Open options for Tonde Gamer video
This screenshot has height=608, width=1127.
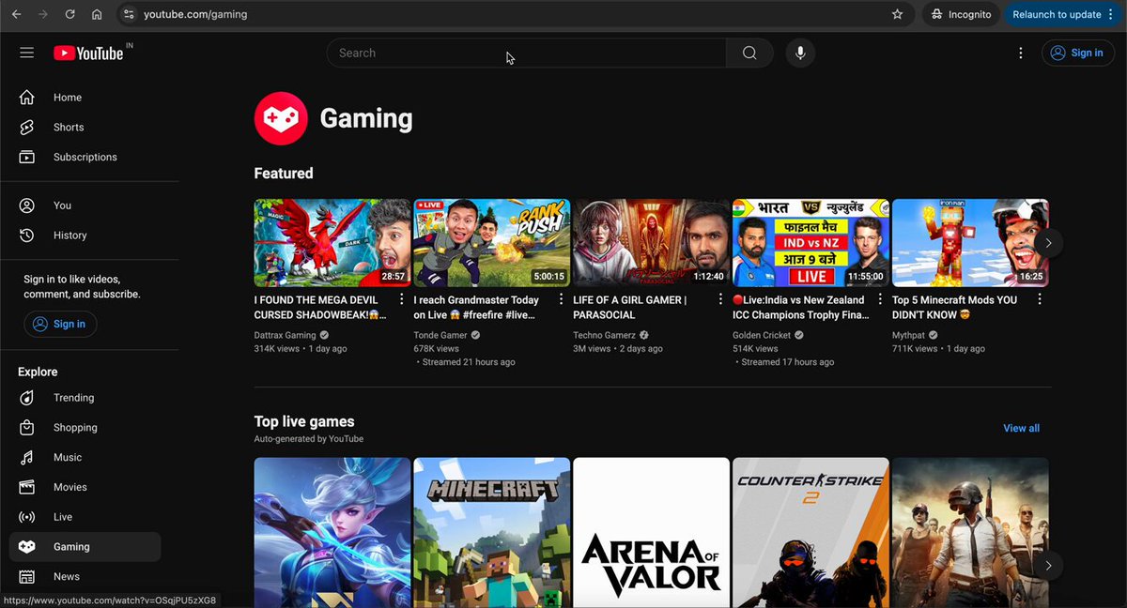[562, 300]
